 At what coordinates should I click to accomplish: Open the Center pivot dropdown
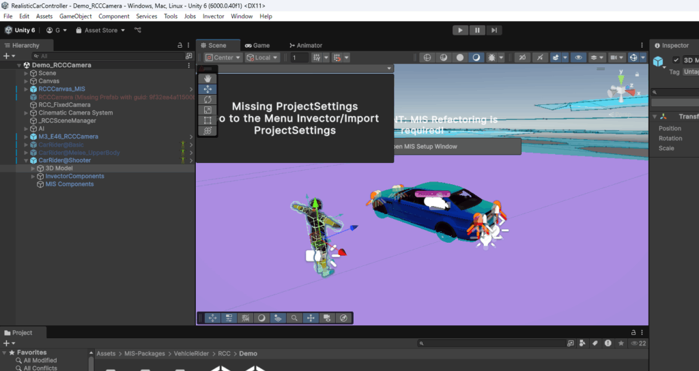222,58
